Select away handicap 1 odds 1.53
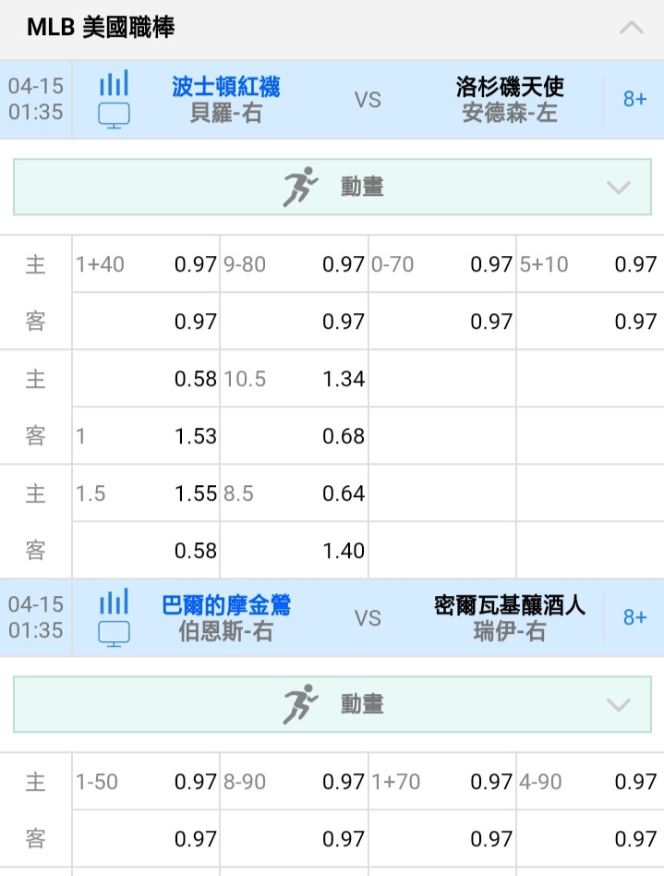664x876 pixels. (x=146, y=436)
